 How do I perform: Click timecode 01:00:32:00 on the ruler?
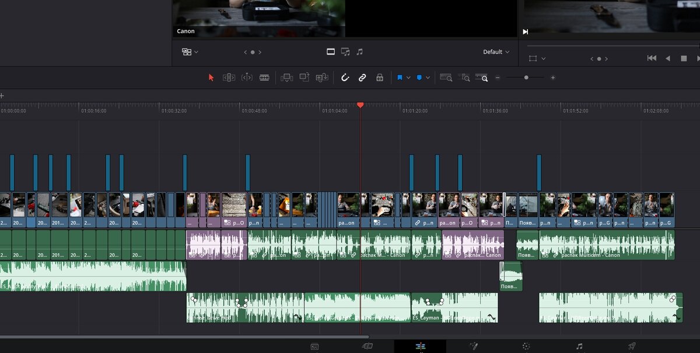click(174, 110)
